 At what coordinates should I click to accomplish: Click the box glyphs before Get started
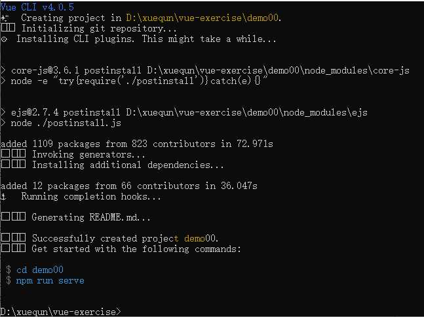tap(13, 248)
